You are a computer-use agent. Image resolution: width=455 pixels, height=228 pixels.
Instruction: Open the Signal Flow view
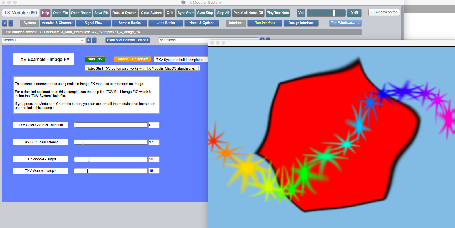(x=93, y=23)
